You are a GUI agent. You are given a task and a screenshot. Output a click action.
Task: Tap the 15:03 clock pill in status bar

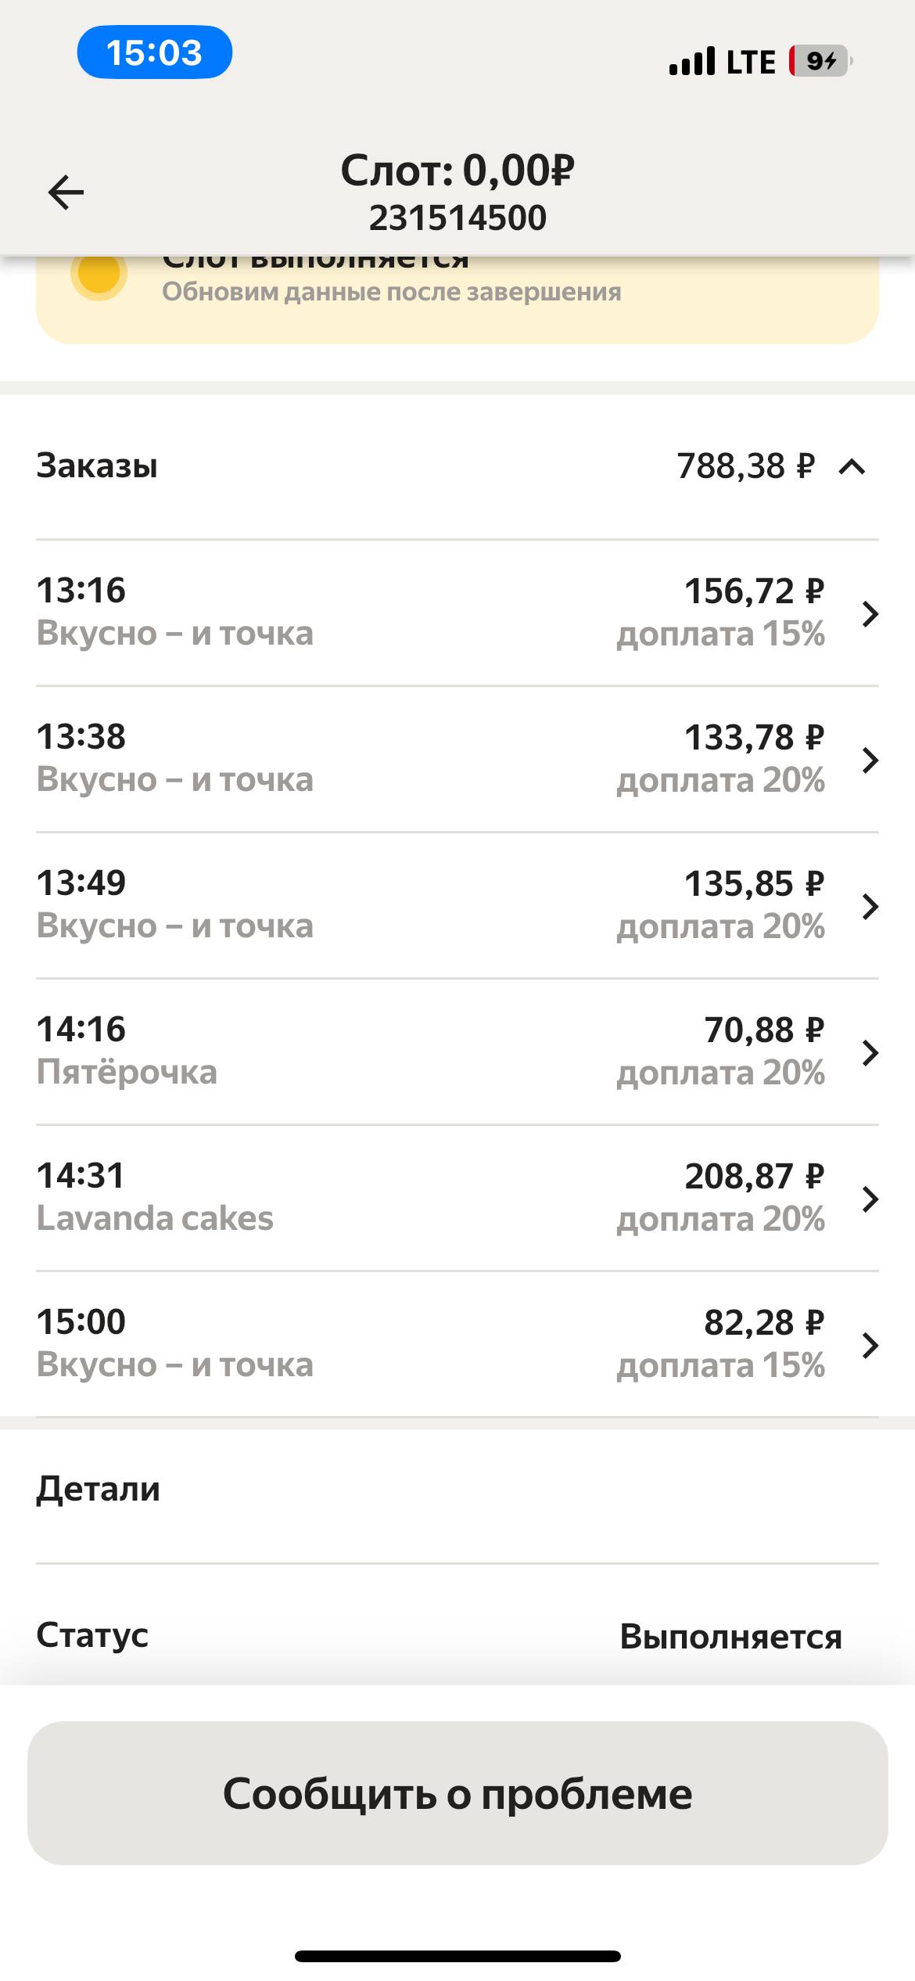click(154, 52)
